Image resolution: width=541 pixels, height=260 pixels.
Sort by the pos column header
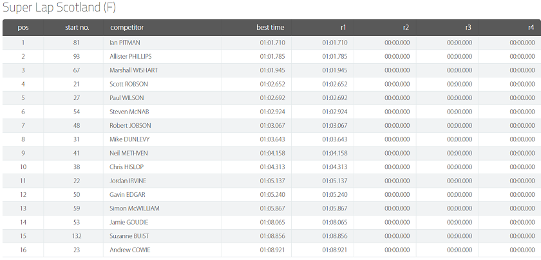click(23, 28)
